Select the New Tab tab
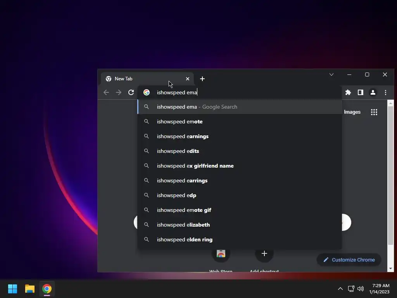The width and height of the screenshot is (397, 298). 147,79
